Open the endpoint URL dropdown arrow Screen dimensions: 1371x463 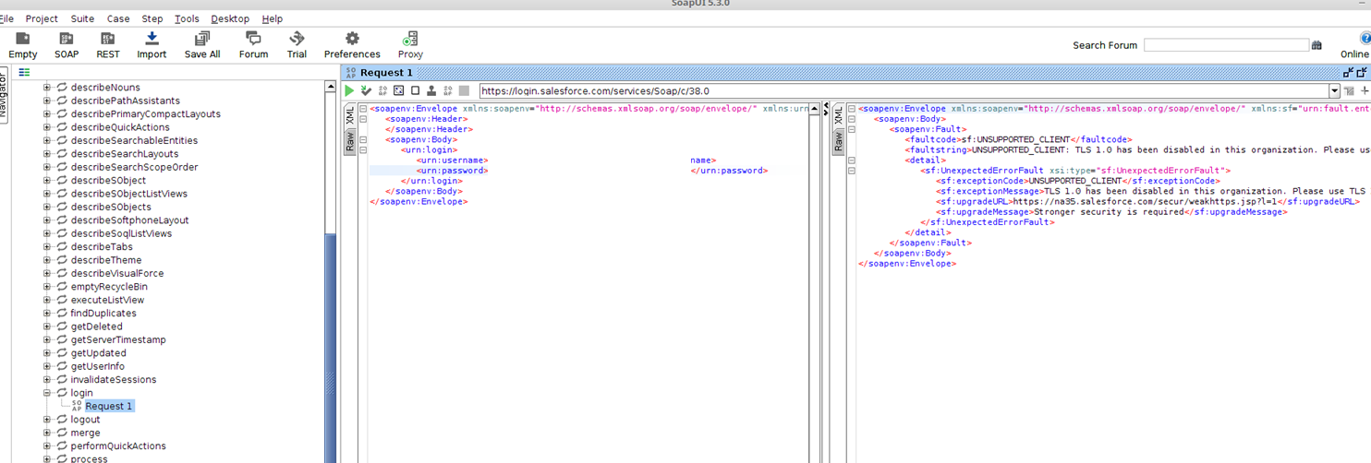click(1334, 91)
